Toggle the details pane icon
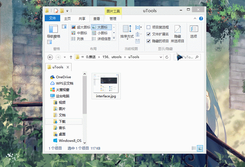Viewport: 245px width, 167px height. point(49,42)
